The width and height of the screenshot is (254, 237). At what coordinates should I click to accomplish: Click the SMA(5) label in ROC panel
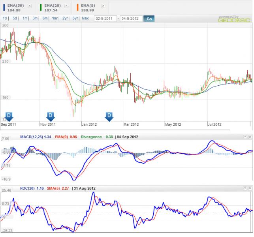tap(53, 188)
